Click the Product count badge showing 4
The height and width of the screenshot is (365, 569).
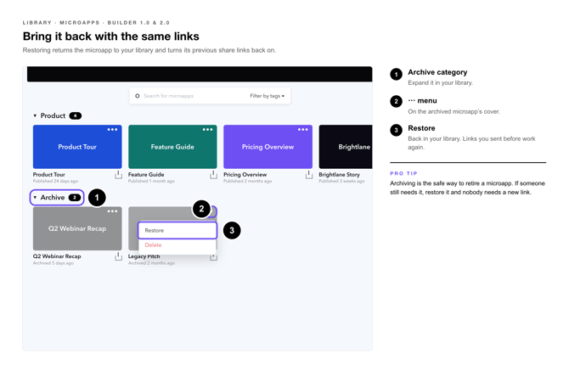click(75, 115)
